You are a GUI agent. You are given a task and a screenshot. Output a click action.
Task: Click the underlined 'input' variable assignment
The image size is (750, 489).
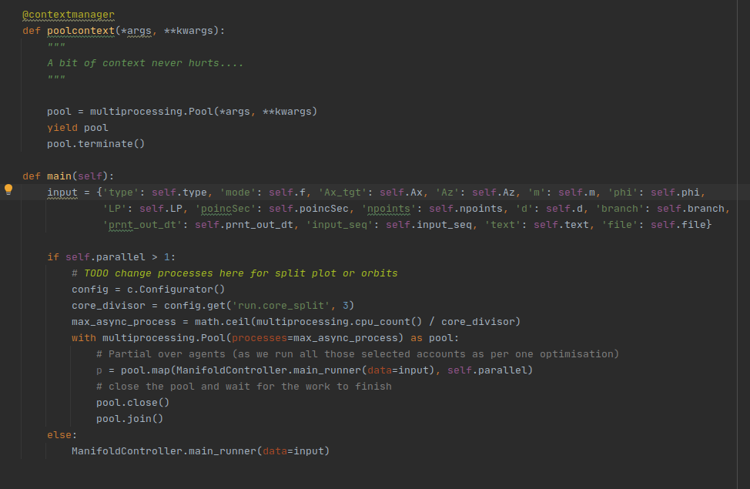[x=62, y=192]
